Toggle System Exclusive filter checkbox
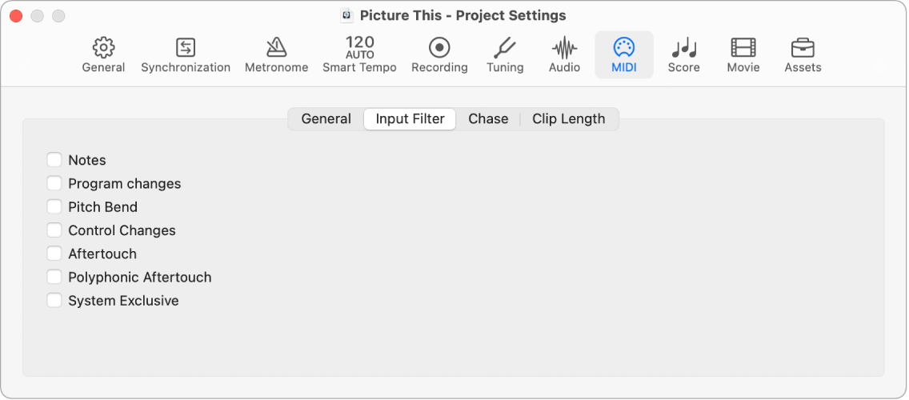Screen dimensions: 909x400 coord(54,301)
